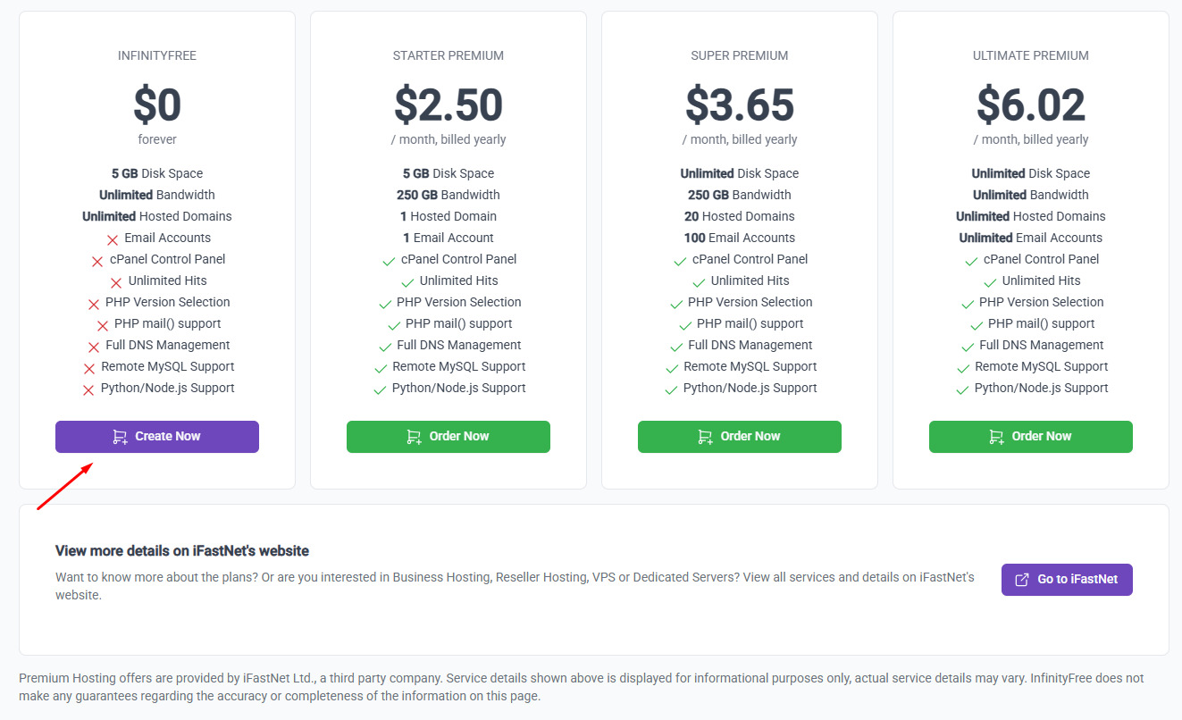Screen dimensions: 1182x720
Task: Click the "$0 forever" price in InfinityFree
Action: click(157, 114)
